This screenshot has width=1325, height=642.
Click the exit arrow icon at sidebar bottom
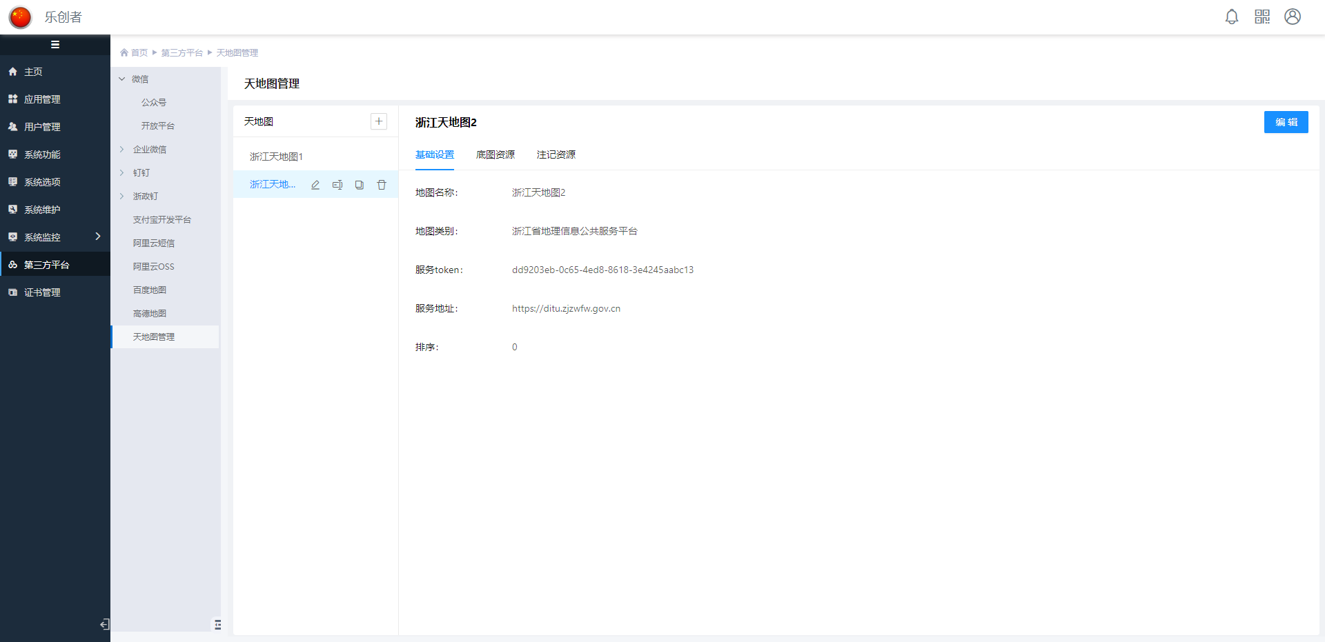(x=104, y=625)
